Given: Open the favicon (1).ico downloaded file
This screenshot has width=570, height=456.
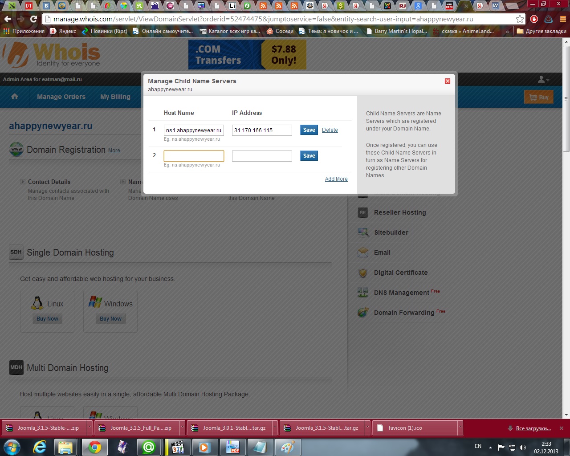Looking at the screenshot, I should click(415, 428).
